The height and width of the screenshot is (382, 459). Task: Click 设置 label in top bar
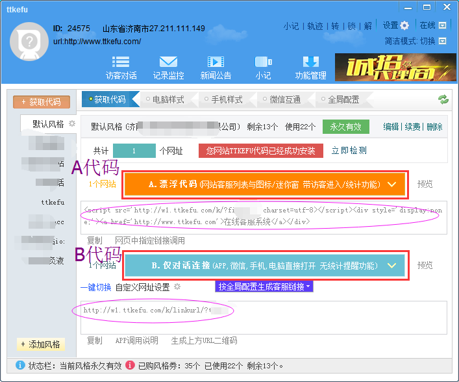point(390,25)
